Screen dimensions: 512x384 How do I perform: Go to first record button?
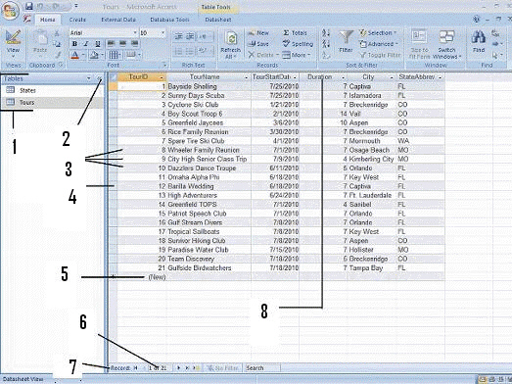coord(135,368)
